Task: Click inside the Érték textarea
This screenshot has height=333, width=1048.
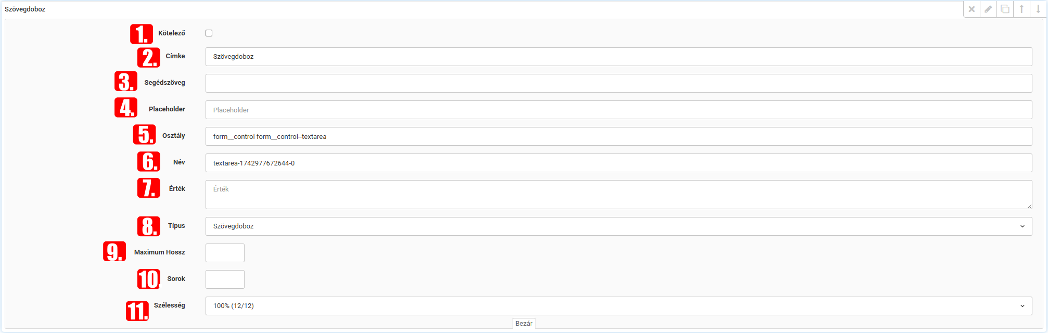Action: [x=618, y=195]
